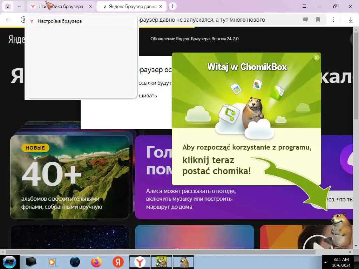This screenshot has width=359, height=269.
Task: Open the three-dot page options menu
Action: 333,20
